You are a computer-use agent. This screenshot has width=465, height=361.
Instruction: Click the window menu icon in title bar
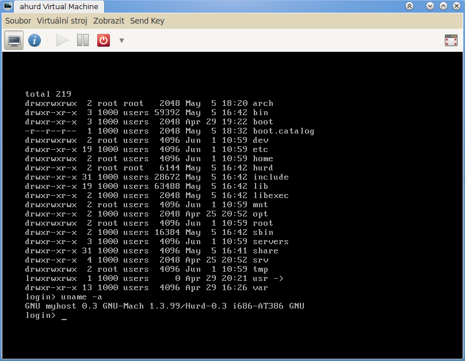7,6
